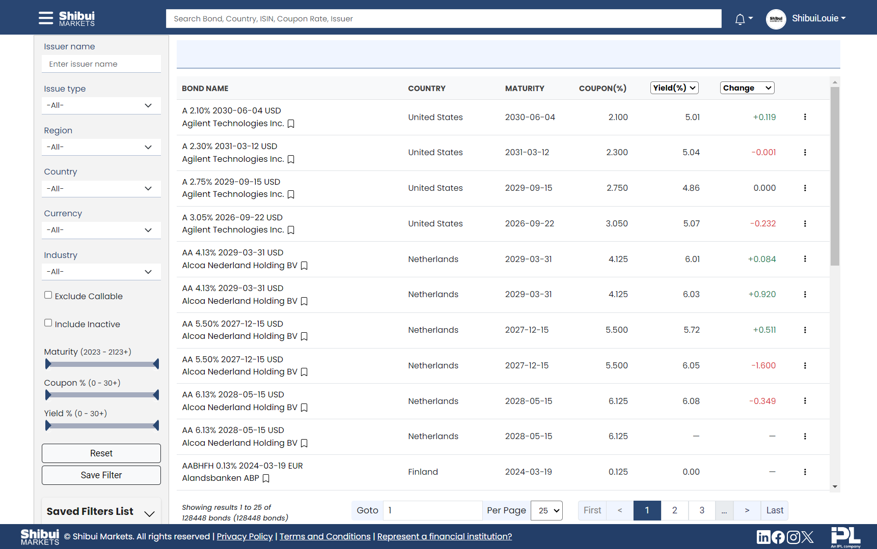This screenshot has height=549, width=877.
Task: Click the pagination ellipsis button
Action: [724, 511]
